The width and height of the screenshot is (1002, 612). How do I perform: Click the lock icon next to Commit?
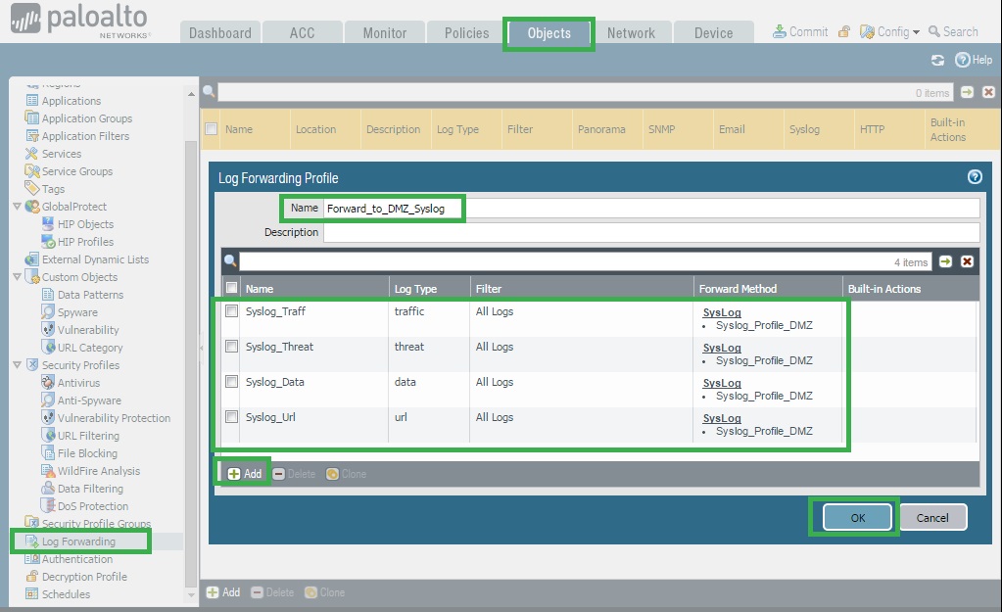(843, 31)
